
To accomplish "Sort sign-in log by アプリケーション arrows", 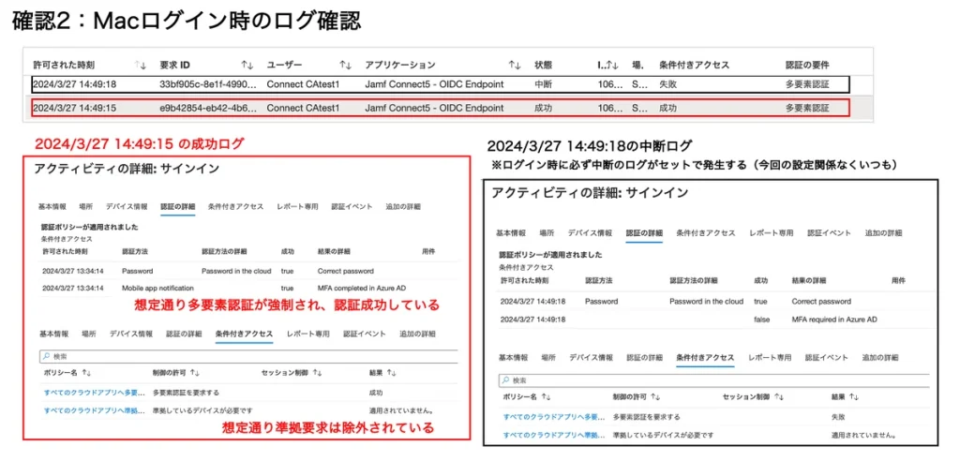I will (x=515, y=66).
